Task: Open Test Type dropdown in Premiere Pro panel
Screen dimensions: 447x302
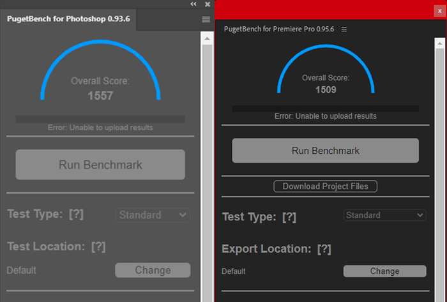Action: pos(384,215)
